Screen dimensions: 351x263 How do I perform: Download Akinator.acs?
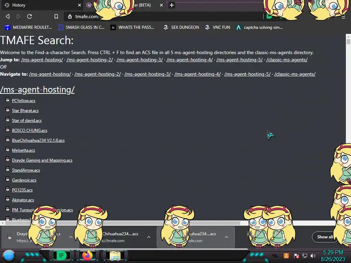23,200
